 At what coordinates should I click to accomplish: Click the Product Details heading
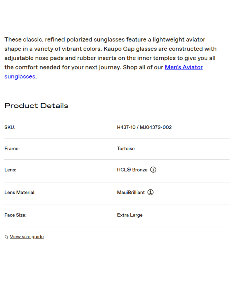click(x=36, y=106)
